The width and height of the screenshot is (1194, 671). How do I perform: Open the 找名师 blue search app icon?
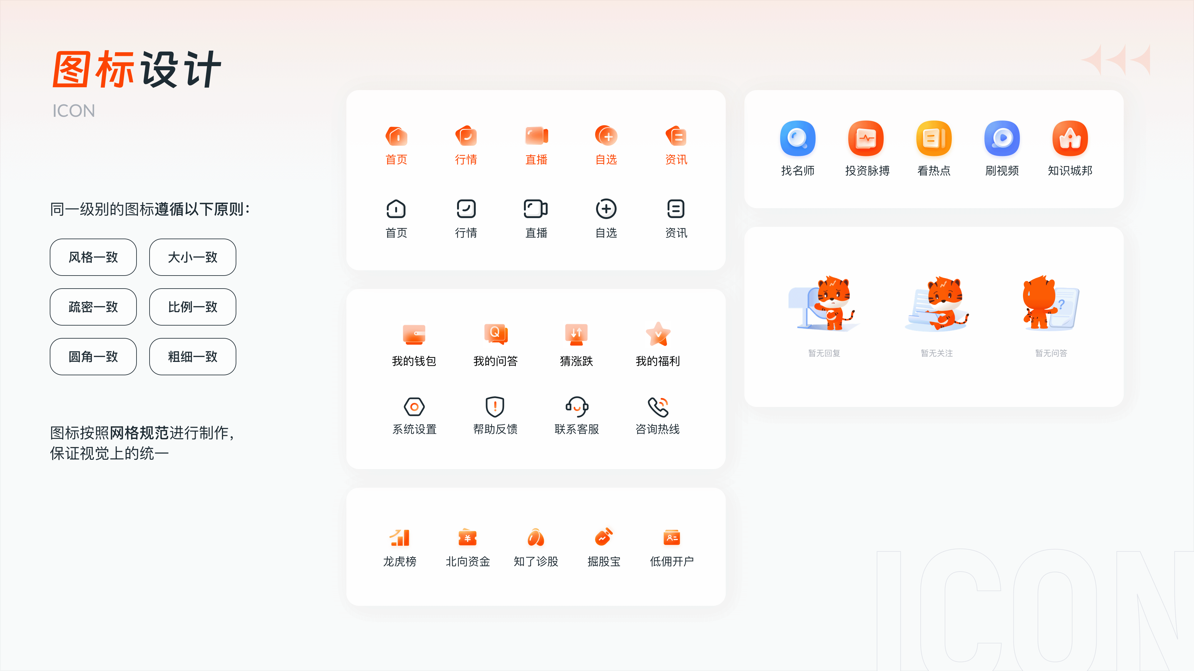(797, 139)
